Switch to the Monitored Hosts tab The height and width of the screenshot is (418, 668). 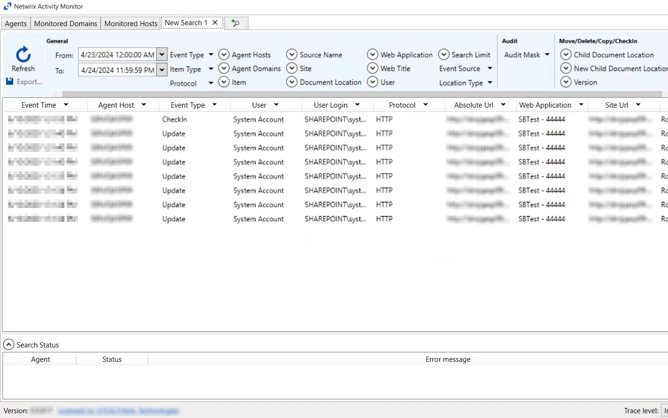tap(131, 23)
